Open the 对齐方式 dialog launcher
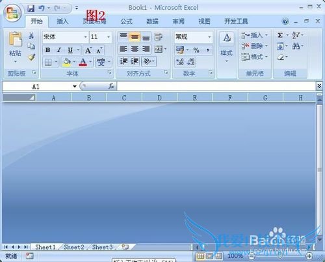Viewport: 325px width, 262px height. point(166,72)
